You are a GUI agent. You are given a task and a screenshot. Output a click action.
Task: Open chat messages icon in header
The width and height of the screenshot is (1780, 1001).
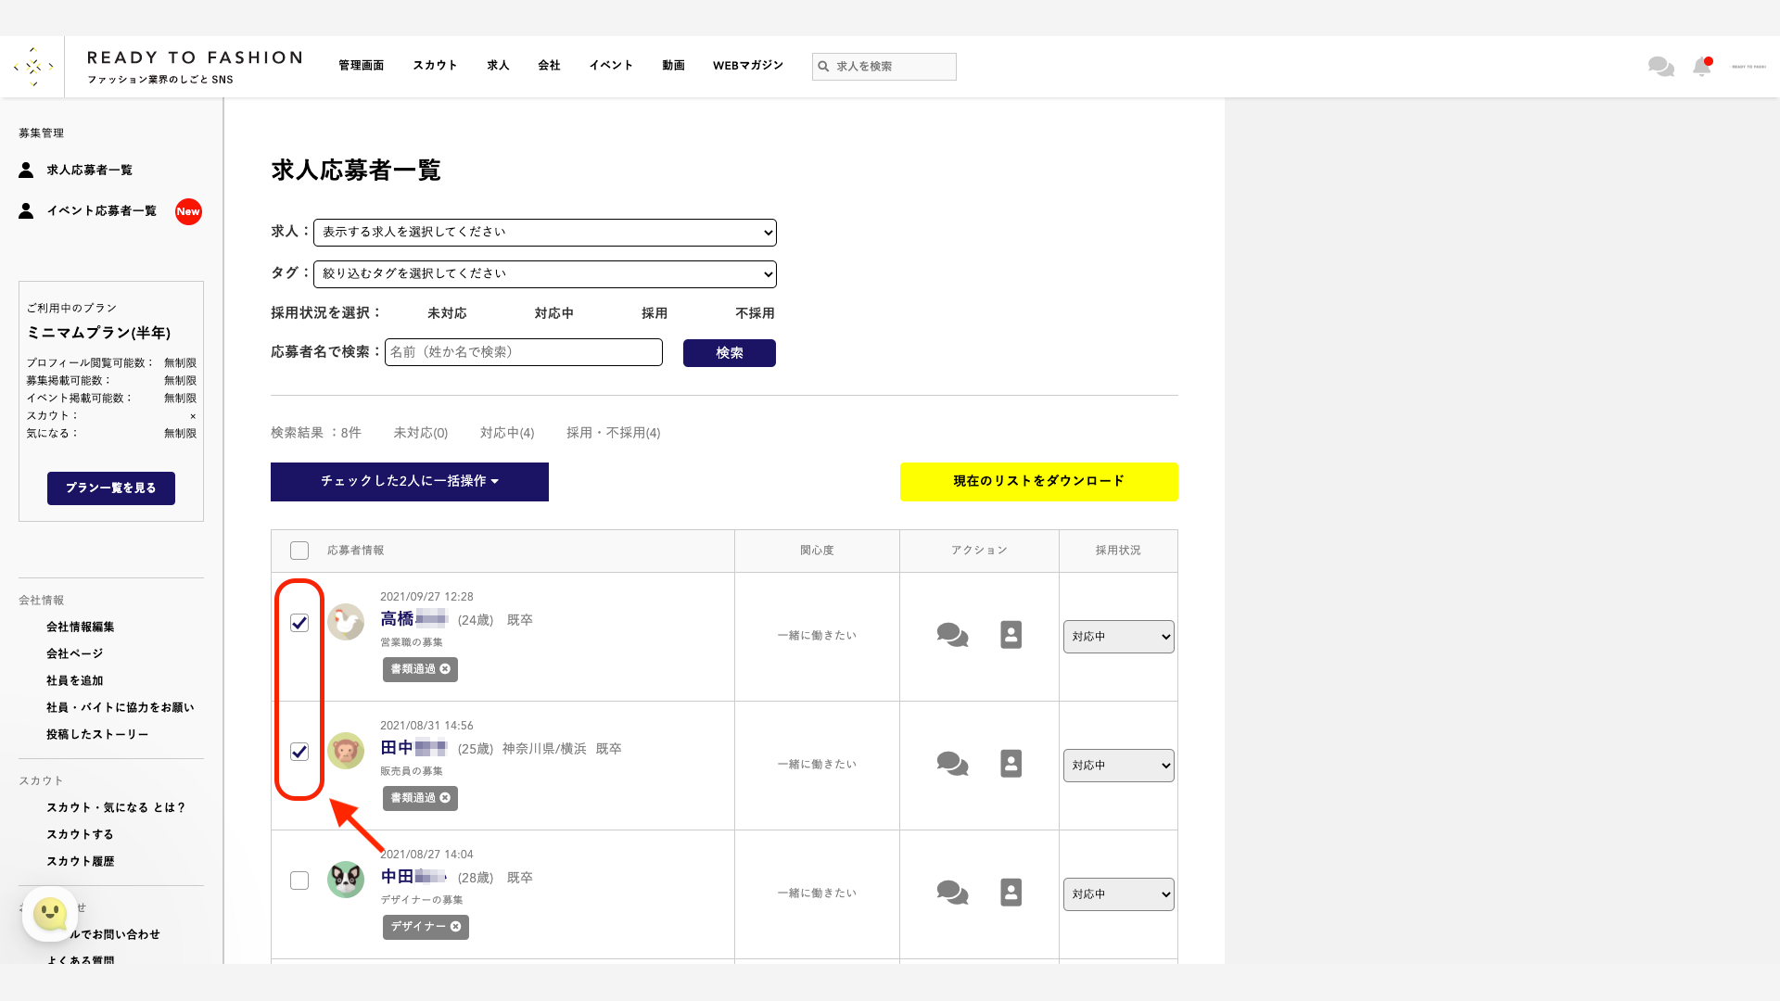tap(1660, 67)
